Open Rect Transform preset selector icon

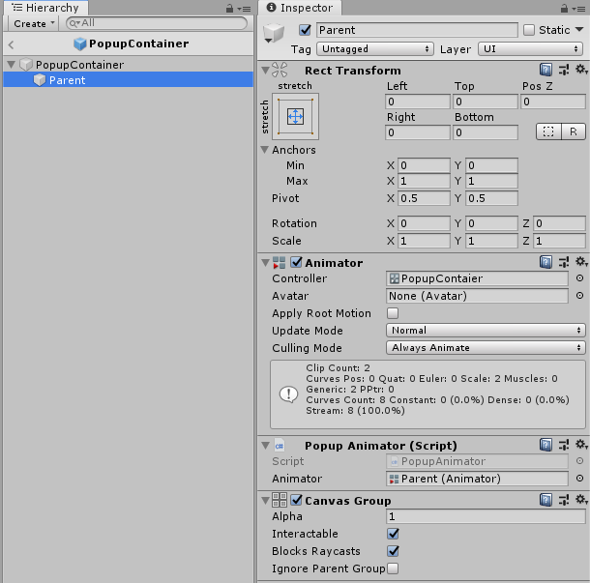coord(564,70)
